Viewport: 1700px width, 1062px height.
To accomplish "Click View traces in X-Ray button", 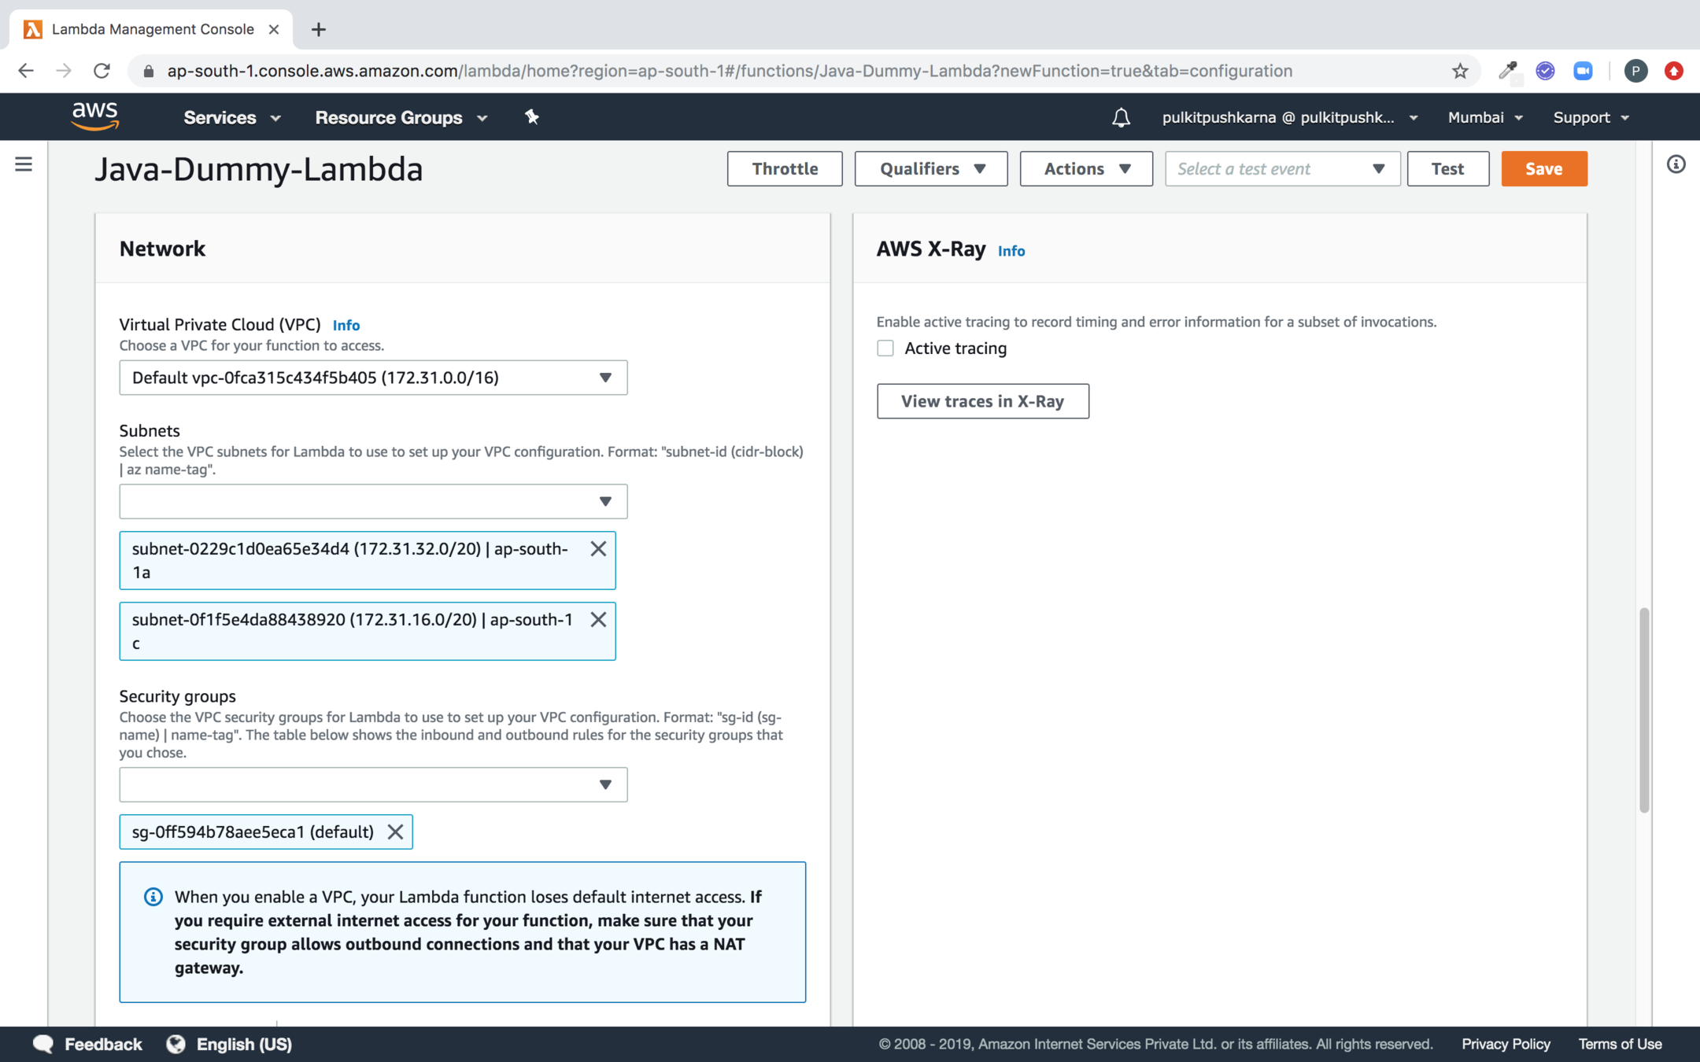I will 982,401.
